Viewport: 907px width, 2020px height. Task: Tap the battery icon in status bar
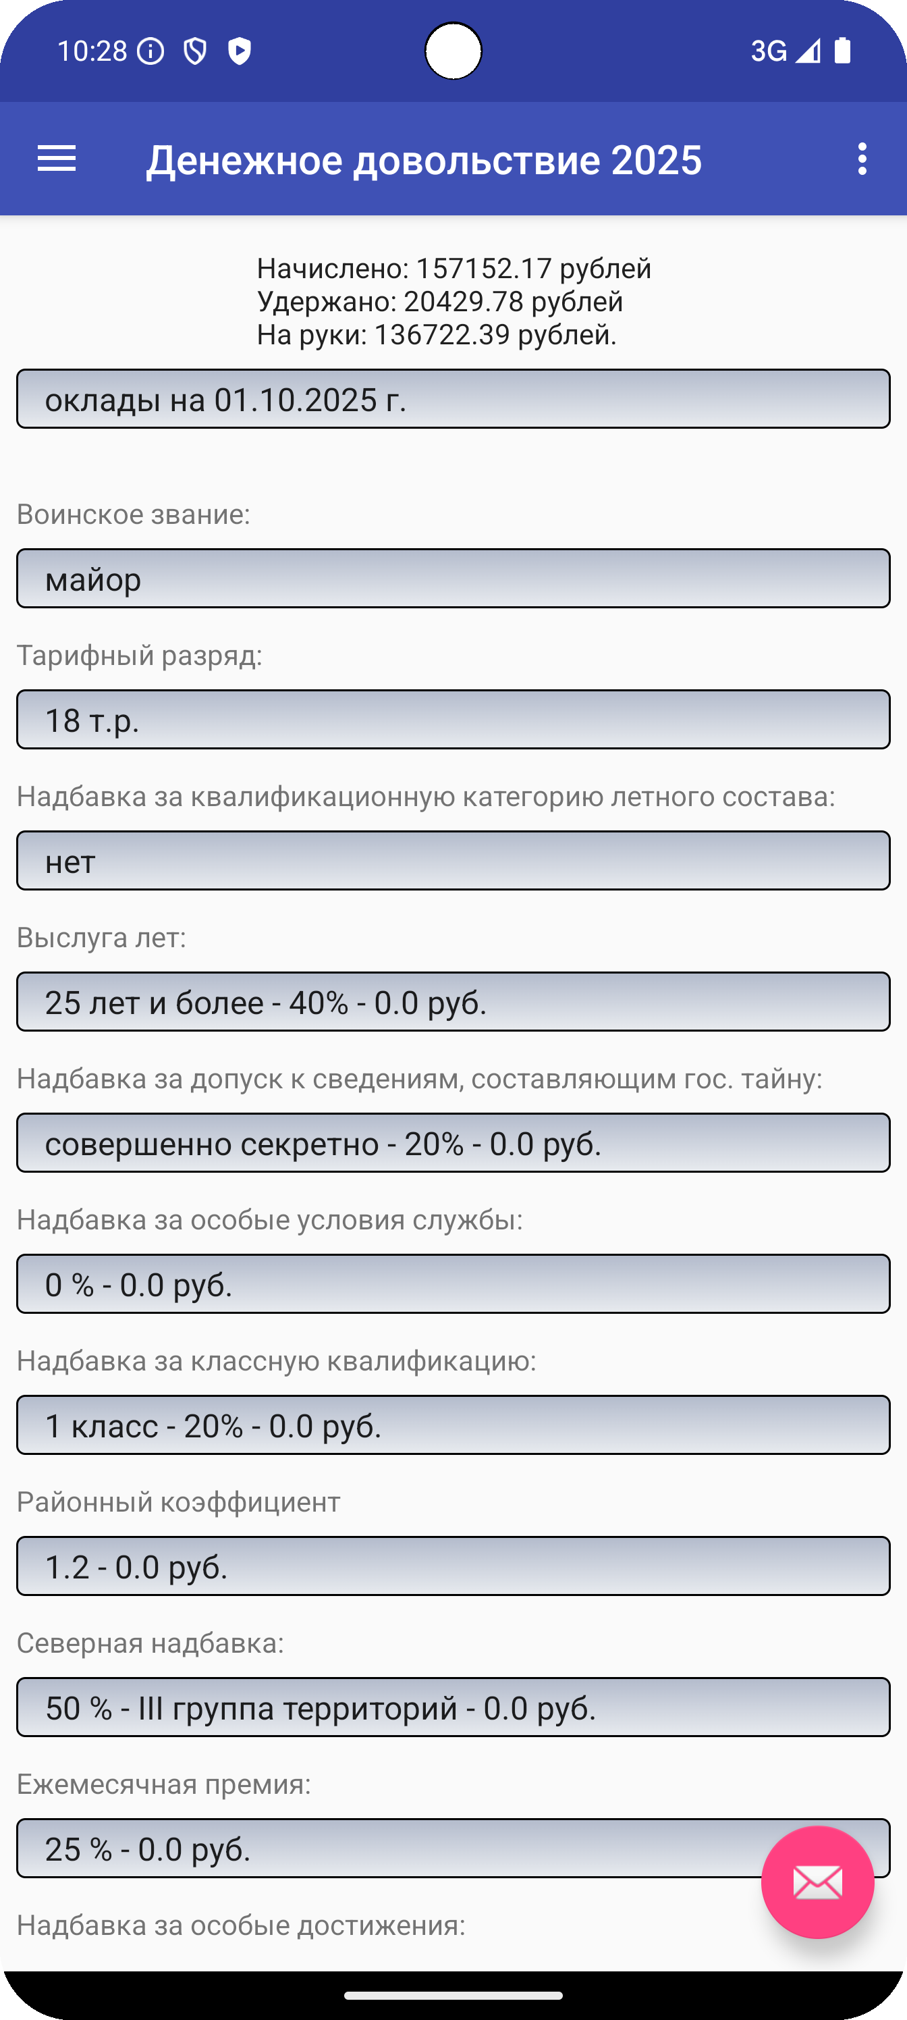843,50
